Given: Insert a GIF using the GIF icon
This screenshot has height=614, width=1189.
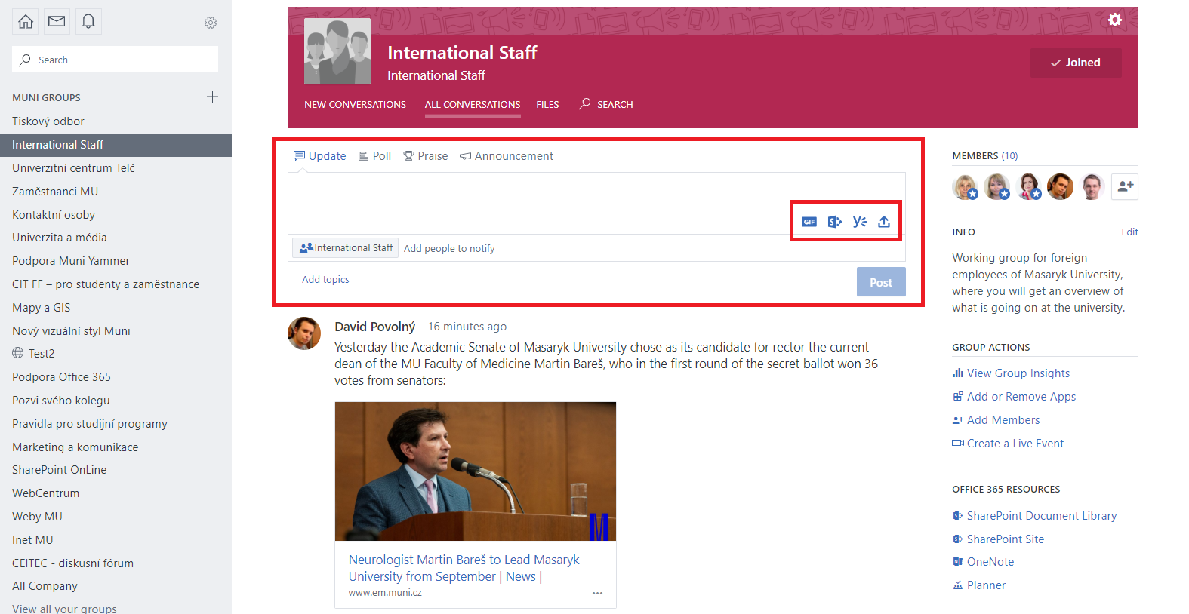Looking at the screenshot, I should pos(809,222).
